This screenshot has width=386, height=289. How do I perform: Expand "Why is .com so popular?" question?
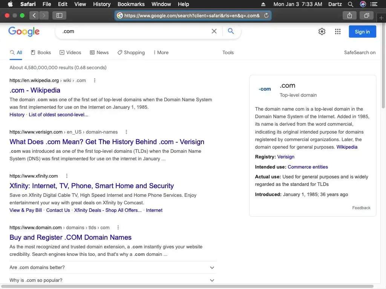tap(112, 280)
